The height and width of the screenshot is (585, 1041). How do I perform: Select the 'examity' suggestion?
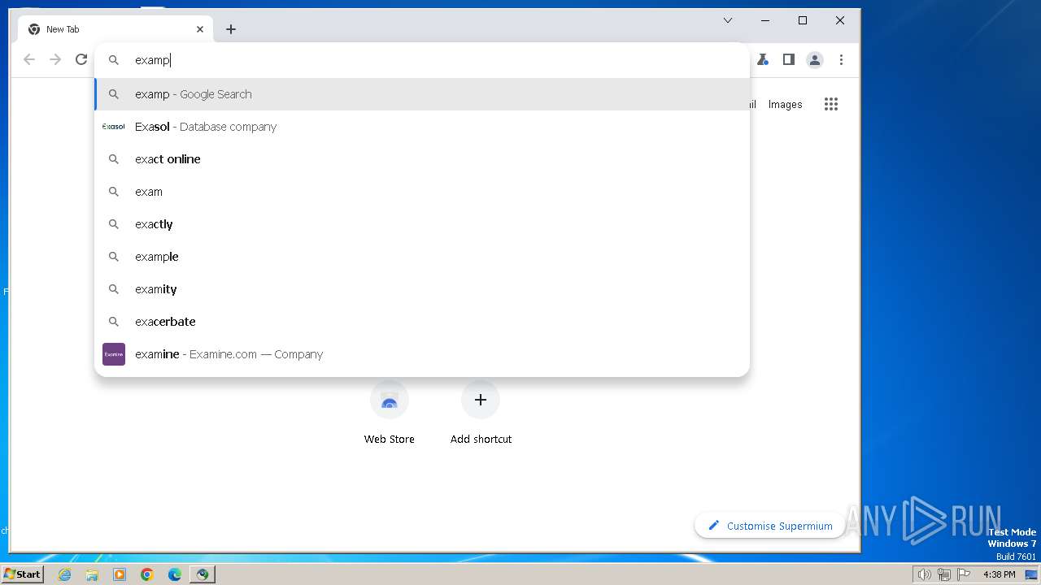422,289
